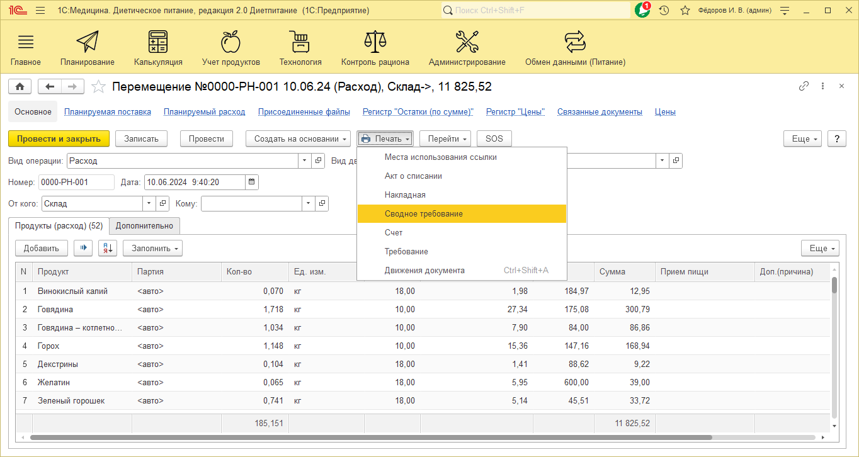
Task: Open the Планируемый расход link
Action: pos(205,112)
